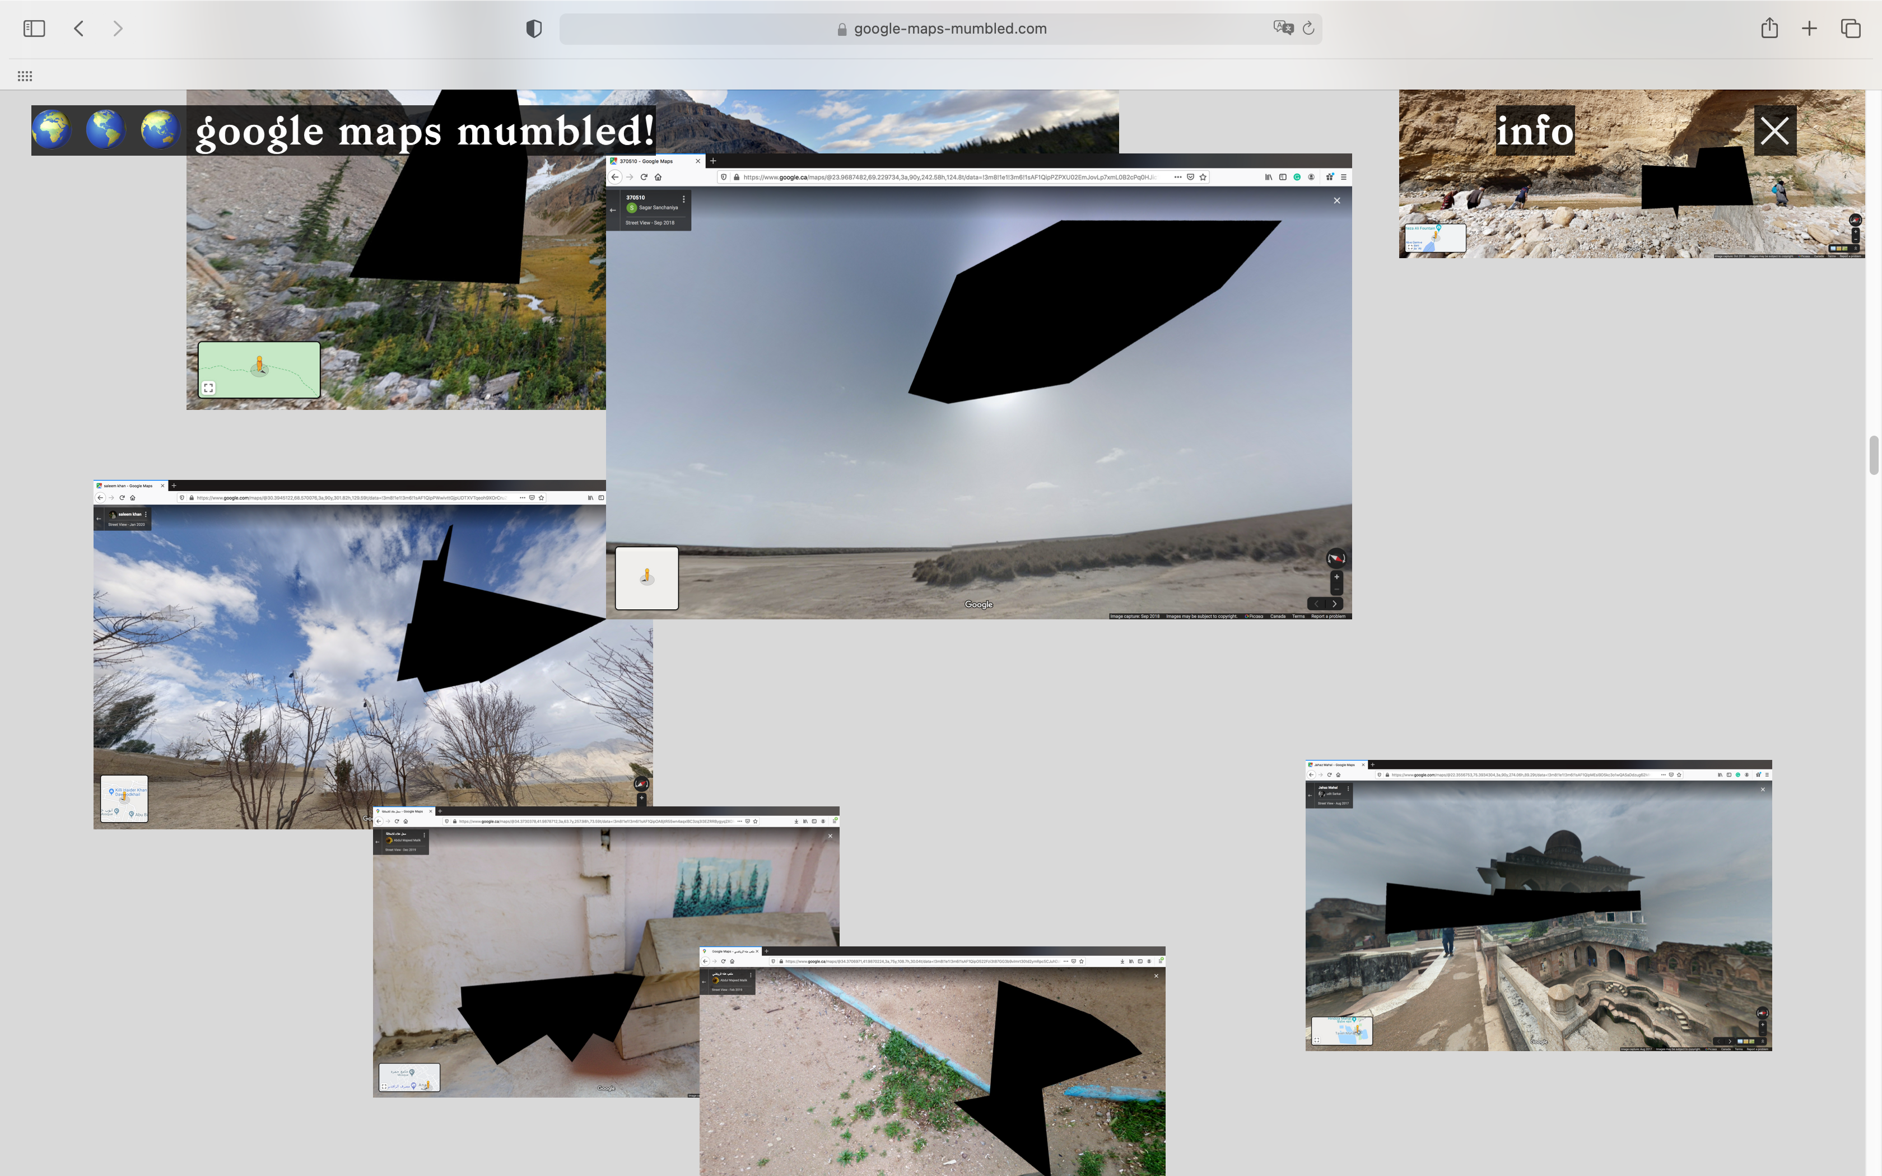The height and width of the screenshot is (1176, 1882).
Task: Show the tab overview
Action: click(1851, 29)
